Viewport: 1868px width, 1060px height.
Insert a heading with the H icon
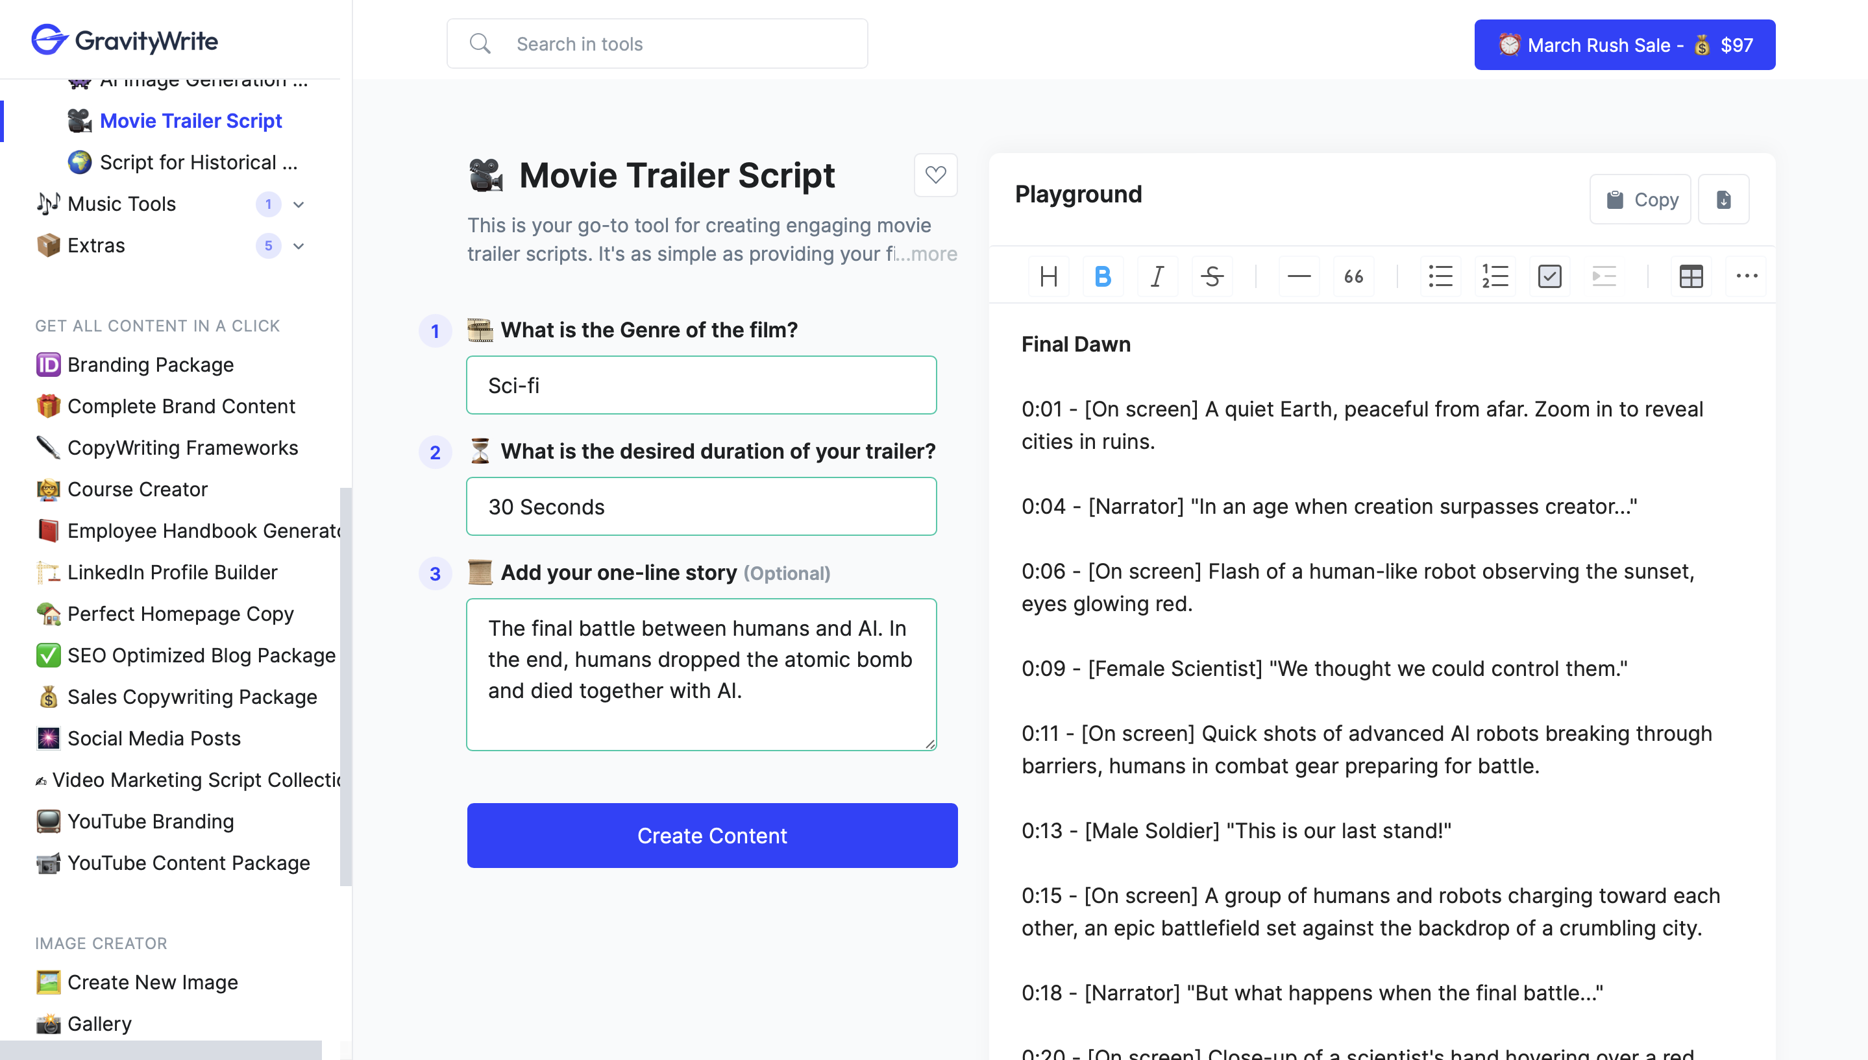[1048, 276]
